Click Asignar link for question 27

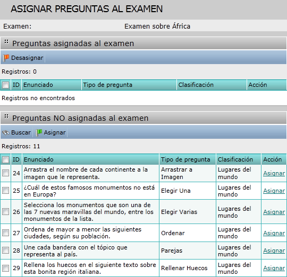pyautogui.click(x=274, y=233)
